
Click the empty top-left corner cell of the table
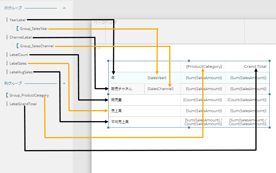point(126,66)
